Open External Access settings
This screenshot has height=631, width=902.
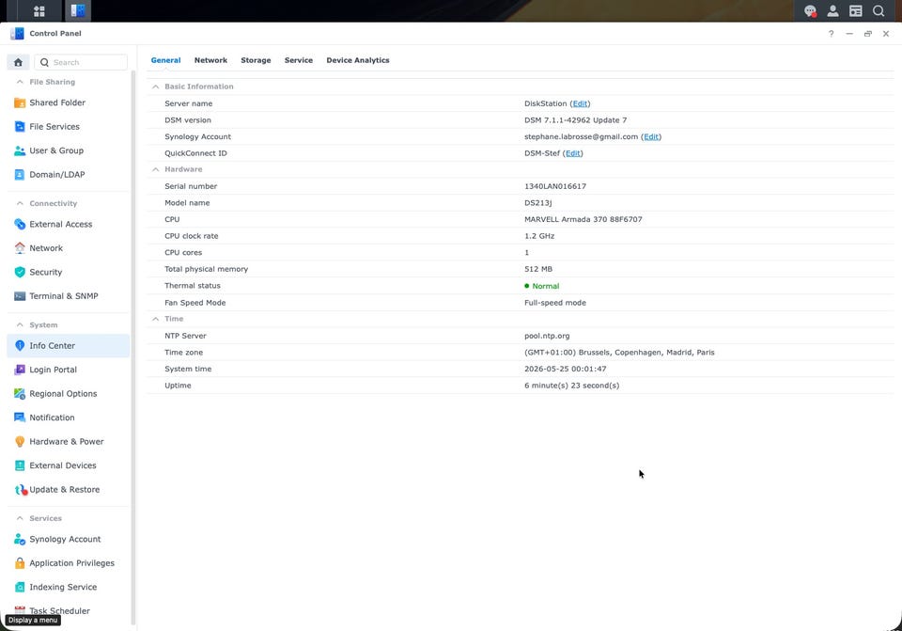[x=69, y=224]
